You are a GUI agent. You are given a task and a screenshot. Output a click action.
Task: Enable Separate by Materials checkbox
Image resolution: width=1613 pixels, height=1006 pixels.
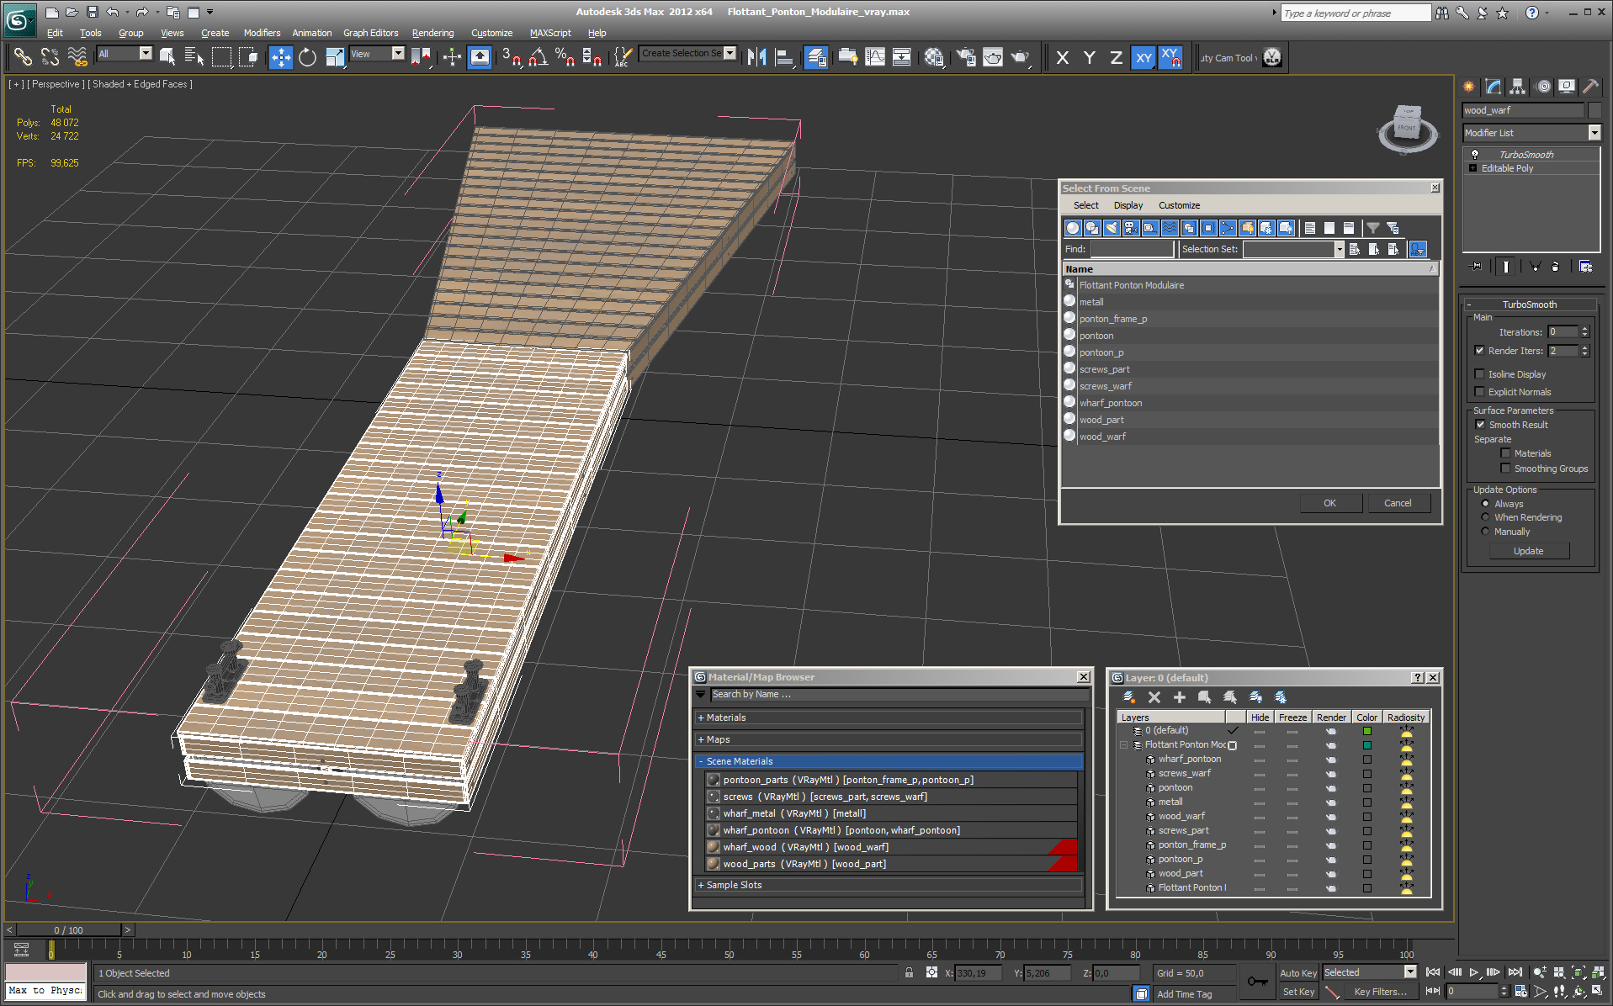pyautogui.click(x=1505, y=453)
